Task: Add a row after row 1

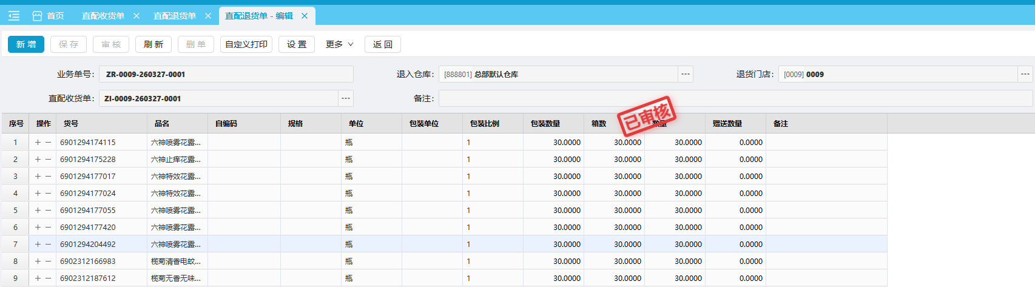Action: [x=38, y=143]
